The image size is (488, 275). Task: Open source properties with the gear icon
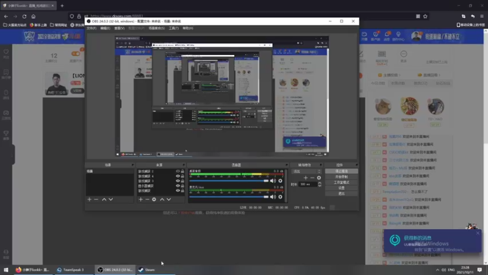click(x=154, y=199)
